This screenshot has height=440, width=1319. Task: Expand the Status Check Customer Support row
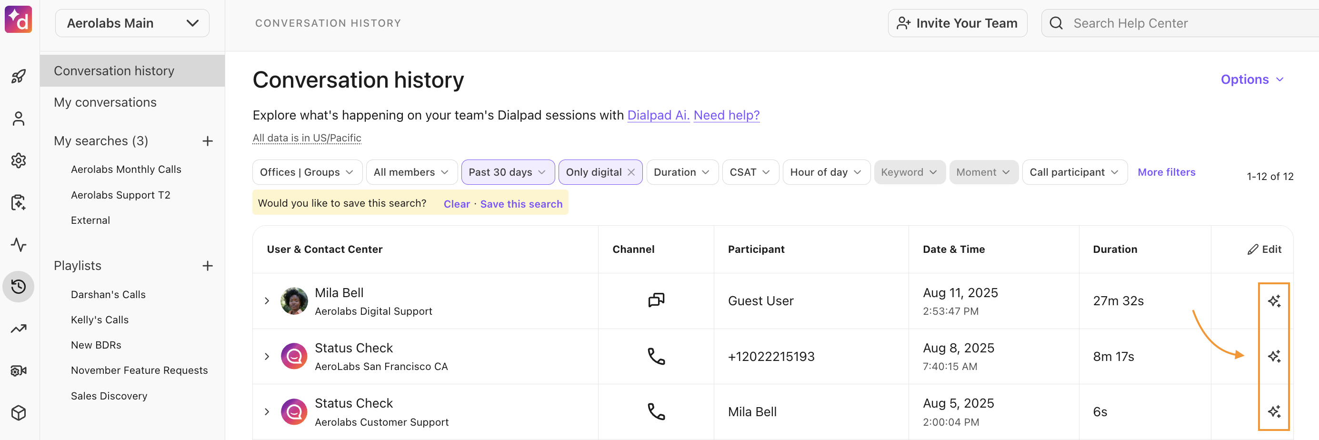(x=267, y=411)
